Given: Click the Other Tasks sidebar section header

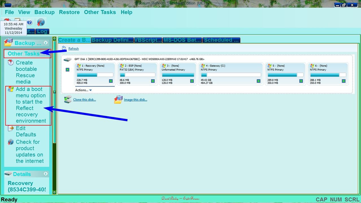Looking at the screenshot, I should point(27,54).
